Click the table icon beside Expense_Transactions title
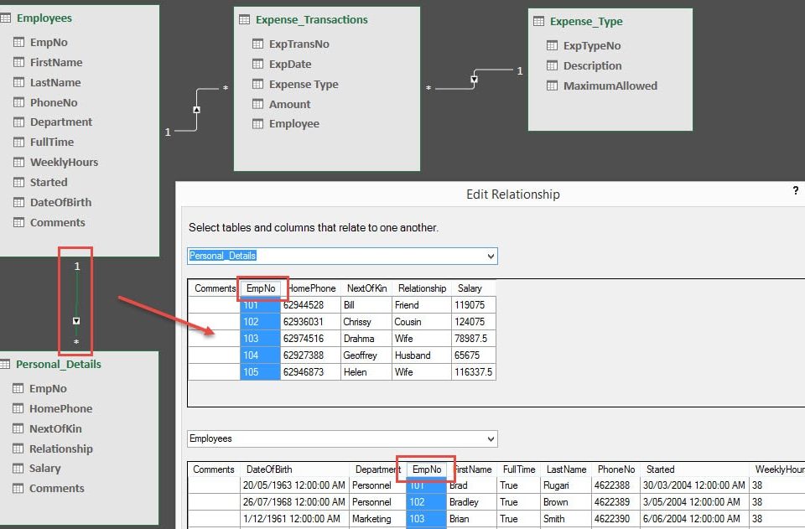The height and width of the screenshot is (529, 805). 244,19
